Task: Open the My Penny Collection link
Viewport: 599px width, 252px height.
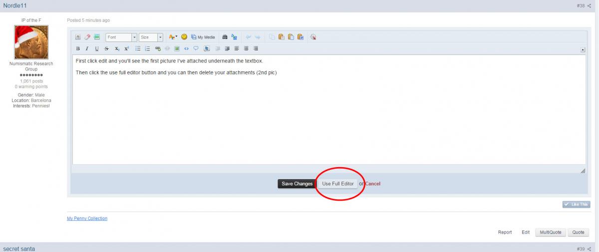Action: click(x=87, y=218)
